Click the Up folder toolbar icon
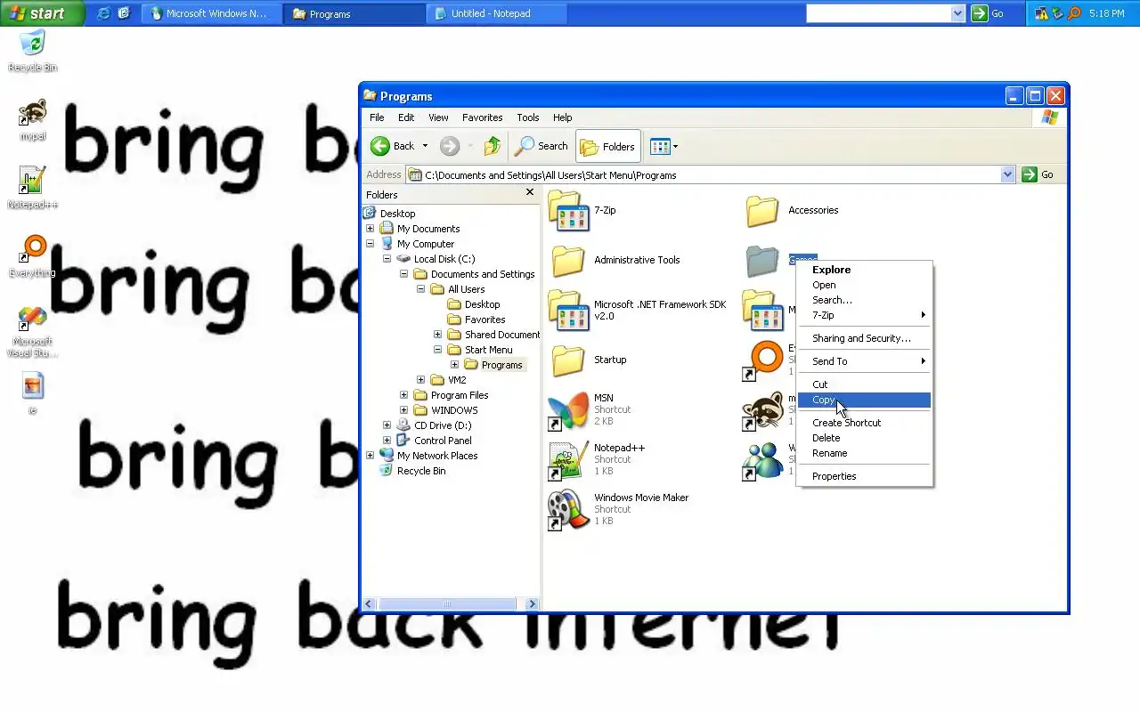The width and height of the screenshot is (1140, 712). [x=493, y=146]
